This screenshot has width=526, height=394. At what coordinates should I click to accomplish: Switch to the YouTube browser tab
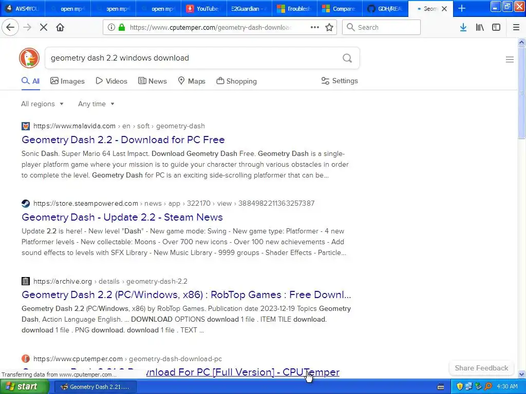[204, 8]
